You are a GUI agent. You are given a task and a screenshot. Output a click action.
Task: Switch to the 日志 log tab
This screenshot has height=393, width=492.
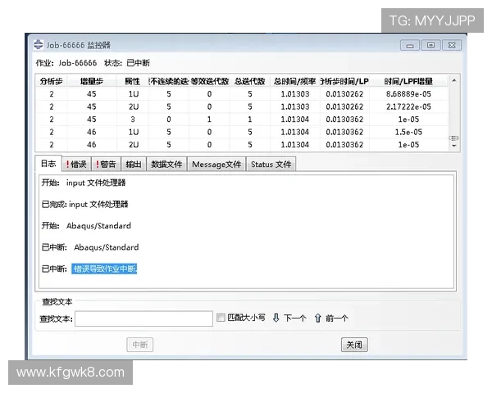pos(48,163)
